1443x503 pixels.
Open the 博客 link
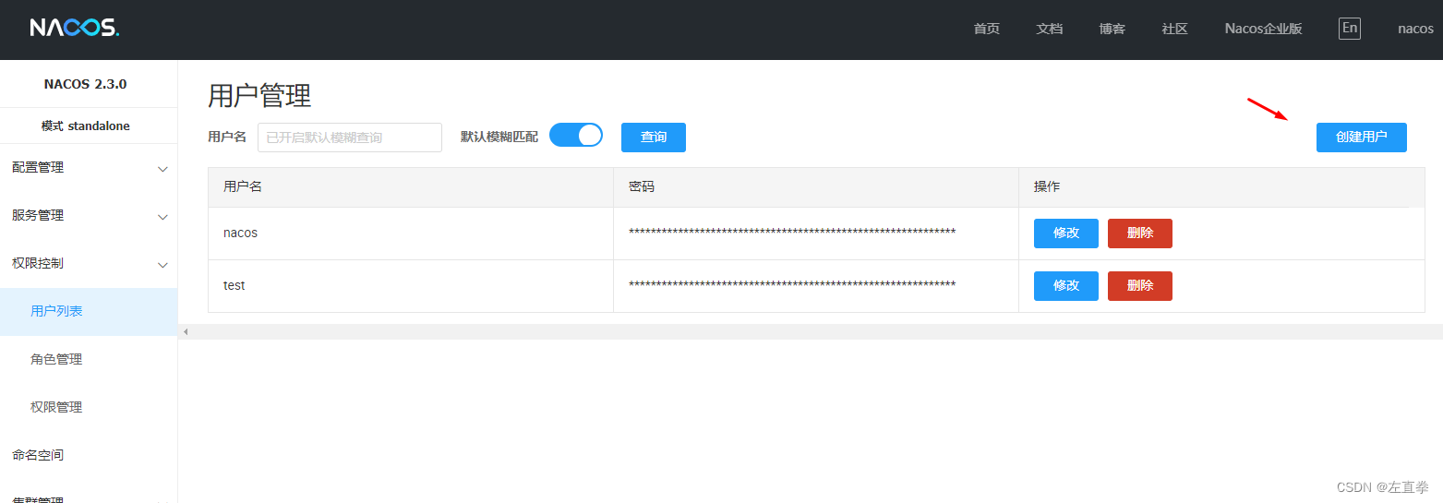click(x=1112, y=29)
